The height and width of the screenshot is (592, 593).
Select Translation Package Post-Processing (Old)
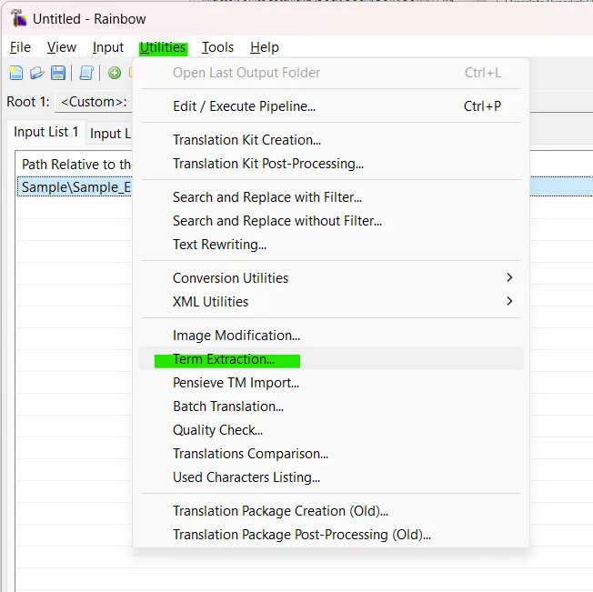(331, 535)
